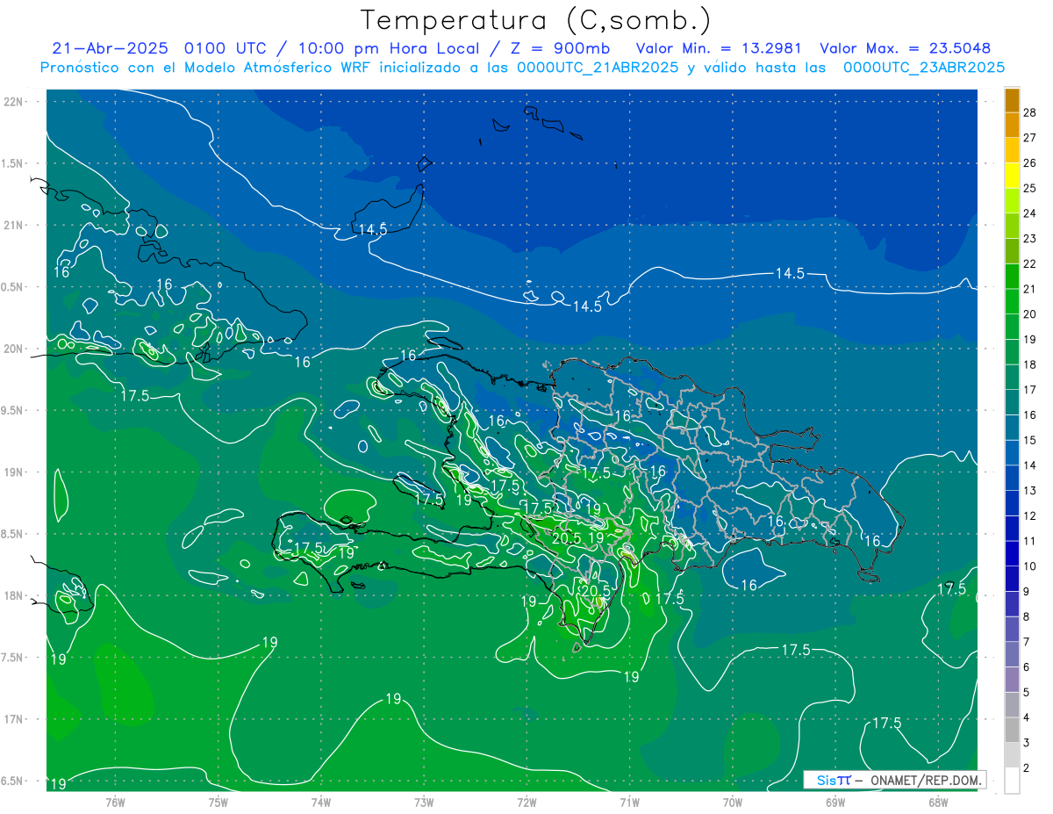Click the color swatch between 26 and 27
Image resolution: width=1053 pixels, height=814 pixels.
tap(1012, 149)
